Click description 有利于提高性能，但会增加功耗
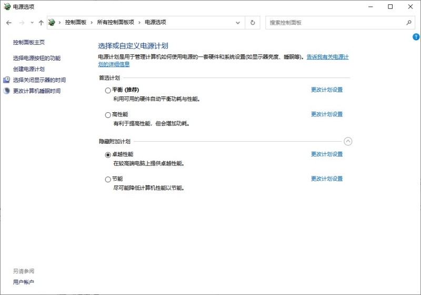The image size is (421, 295). pyautogui.click(x=151, y=124)
